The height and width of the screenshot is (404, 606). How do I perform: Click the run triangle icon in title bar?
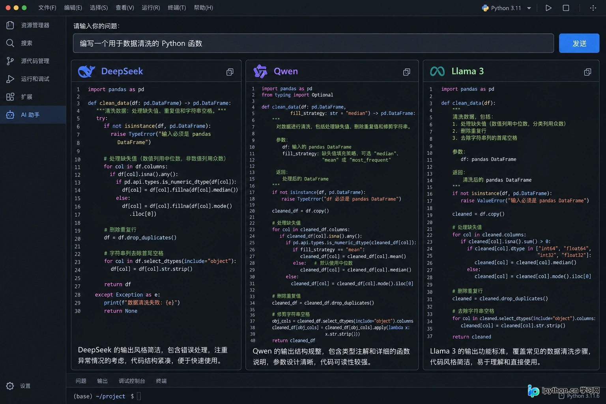point(548,8)
